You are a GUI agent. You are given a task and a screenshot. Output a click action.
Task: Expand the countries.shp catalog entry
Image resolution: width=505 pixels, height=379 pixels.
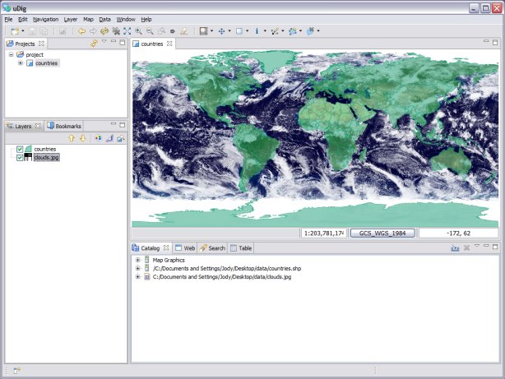click(x=138, y=268)
